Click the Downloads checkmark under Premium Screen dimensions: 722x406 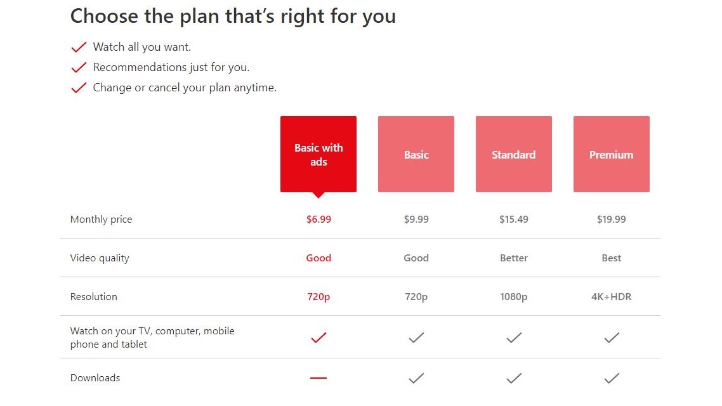[x=611, y=377]
